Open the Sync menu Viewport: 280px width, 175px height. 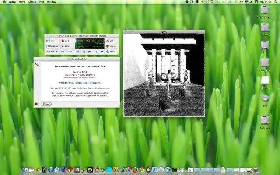pyautogui.click(x=42, y=2)
